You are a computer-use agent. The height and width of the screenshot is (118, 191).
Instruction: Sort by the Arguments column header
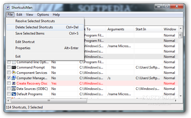(x=120, y=29)
